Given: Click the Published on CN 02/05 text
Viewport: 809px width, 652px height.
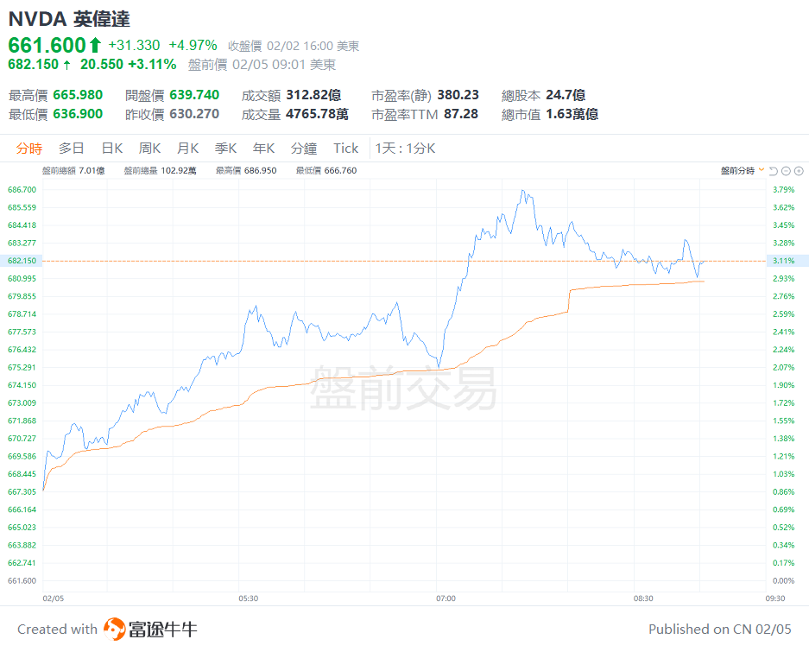Looking at the screenshot, I should [x=720, y=630].
